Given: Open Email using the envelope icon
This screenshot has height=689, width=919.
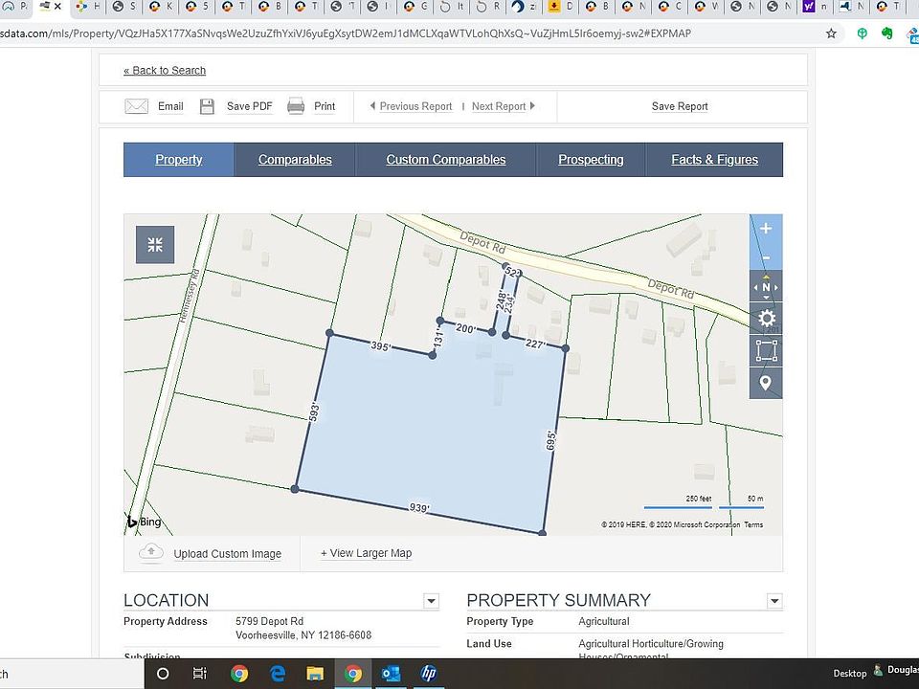Looking at the screenshot, I should 137,106.
